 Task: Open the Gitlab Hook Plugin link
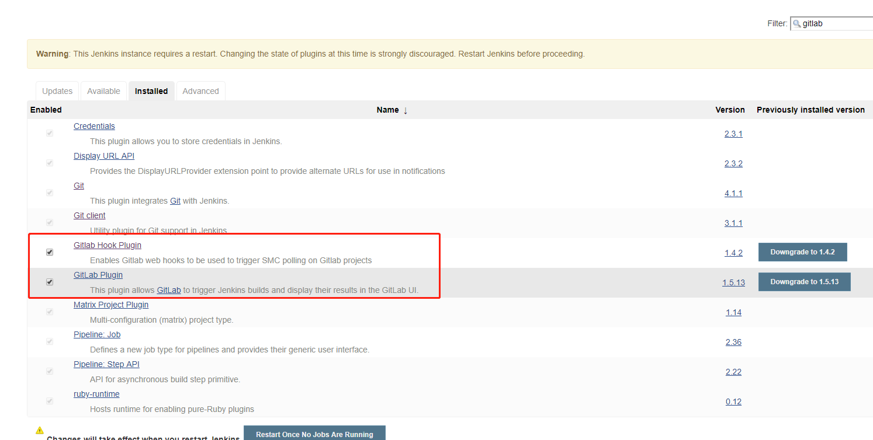click(108, 245)
